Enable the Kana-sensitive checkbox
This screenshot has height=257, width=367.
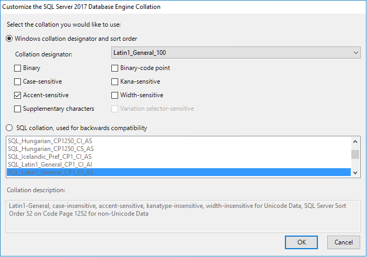[115, 81]
